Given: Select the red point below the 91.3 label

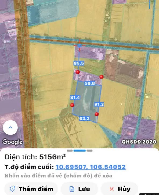Looking at the screenshot, I should coord(97,114).
